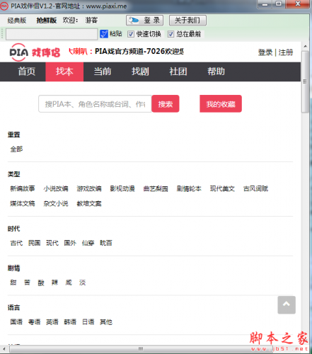Toggle the 总在最前 checkbox
Image resolution: width=312 pixels, height=354 pixels.
171,34
